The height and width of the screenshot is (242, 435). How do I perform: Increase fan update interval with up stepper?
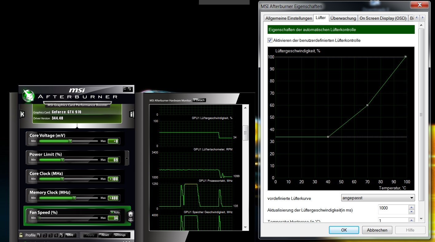(411, 207)
